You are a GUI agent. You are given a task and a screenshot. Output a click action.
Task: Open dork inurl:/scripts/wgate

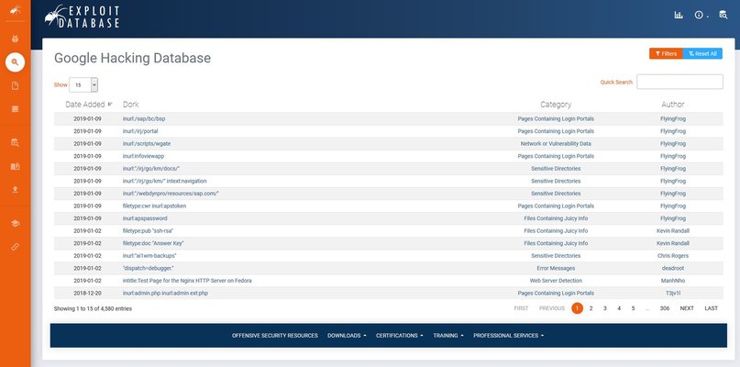pos(147,143)
